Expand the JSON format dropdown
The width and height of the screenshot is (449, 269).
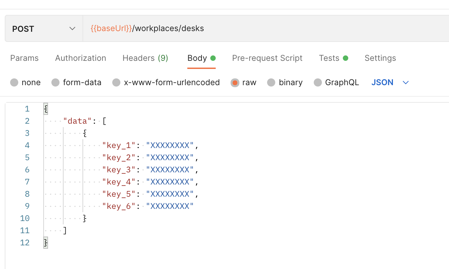390,82
